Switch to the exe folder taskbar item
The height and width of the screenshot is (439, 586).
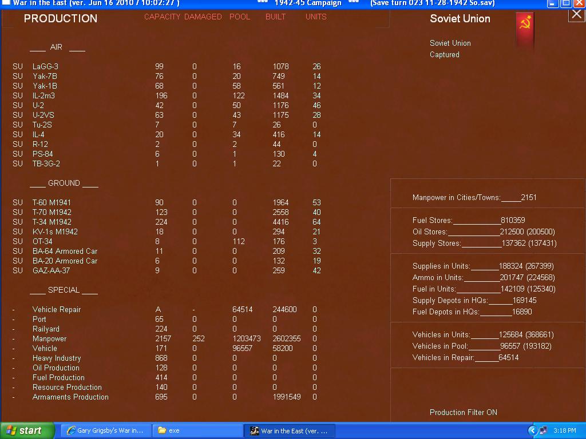pos(197,430)
